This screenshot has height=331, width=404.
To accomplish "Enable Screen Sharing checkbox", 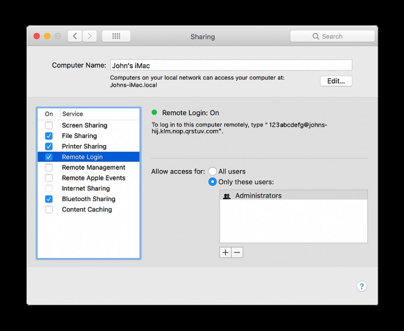I will [x=48, y=125].
